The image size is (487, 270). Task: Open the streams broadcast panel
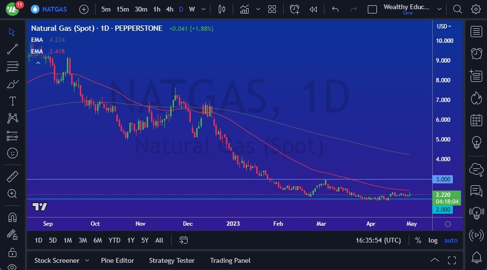coord(476,235)
